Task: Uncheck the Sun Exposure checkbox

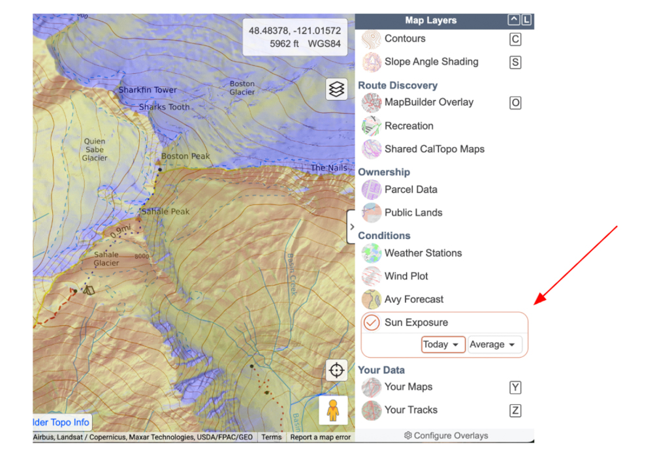Action: (x=372, y=322)
